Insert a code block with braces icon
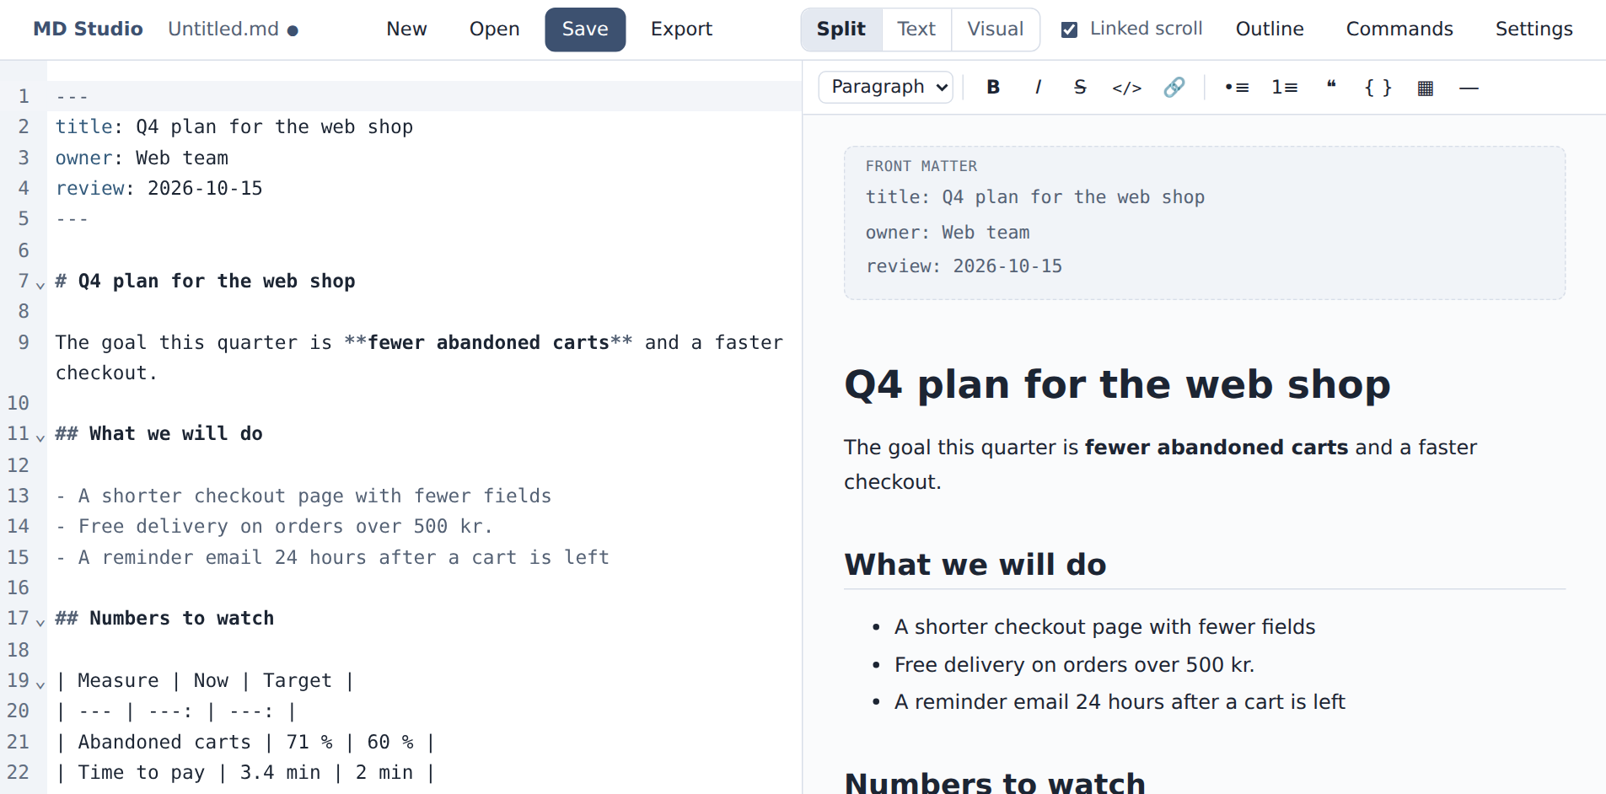 (x=1378, y=87)
